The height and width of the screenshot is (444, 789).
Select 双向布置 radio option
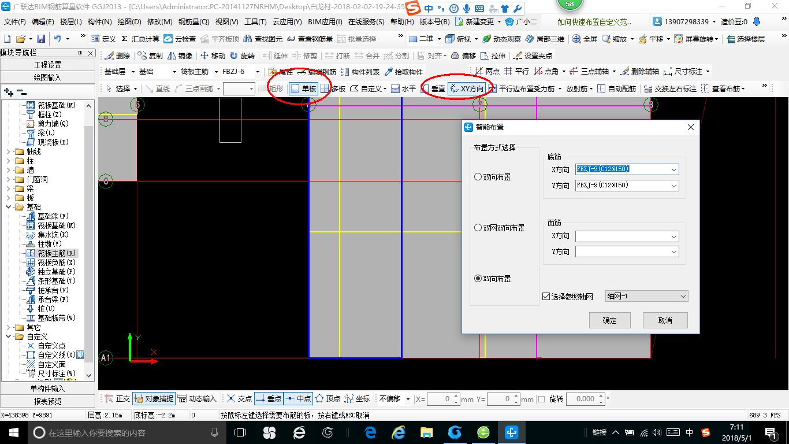tap(492, 177)
